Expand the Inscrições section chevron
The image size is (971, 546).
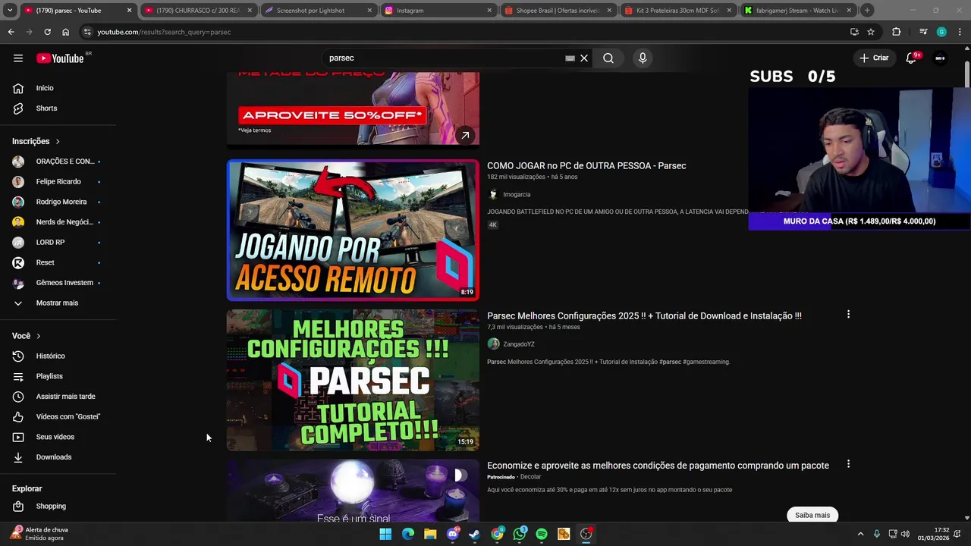click(x=58, y=141)
